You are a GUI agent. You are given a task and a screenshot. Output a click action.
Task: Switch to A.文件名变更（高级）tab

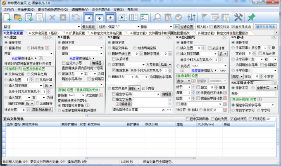pyautogui.click(x=44, y=33)
